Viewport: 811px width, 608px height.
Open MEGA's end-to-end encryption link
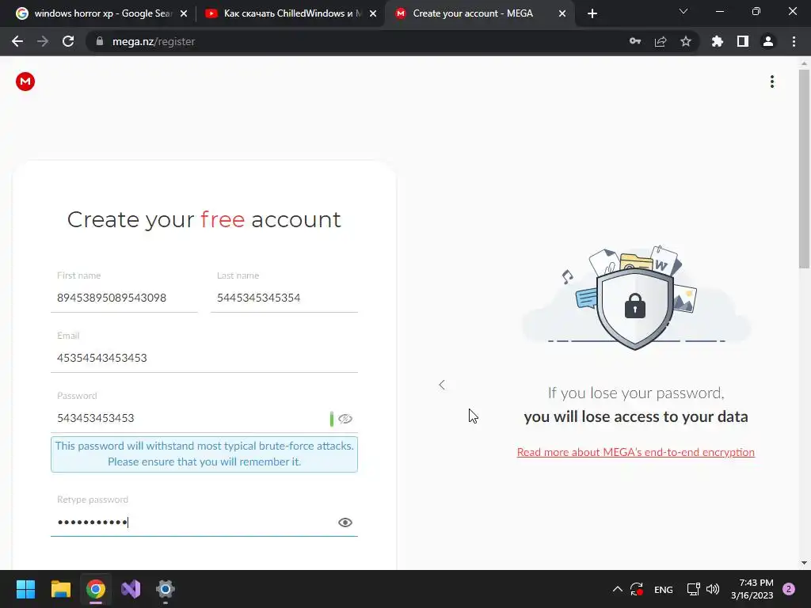click(x=636, y=452)
